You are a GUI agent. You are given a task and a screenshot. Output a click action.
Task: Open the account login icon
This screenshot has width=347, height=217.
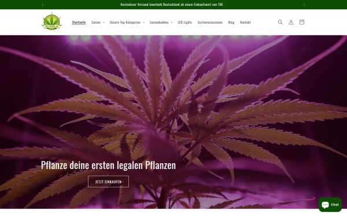(x=291, y=22)
